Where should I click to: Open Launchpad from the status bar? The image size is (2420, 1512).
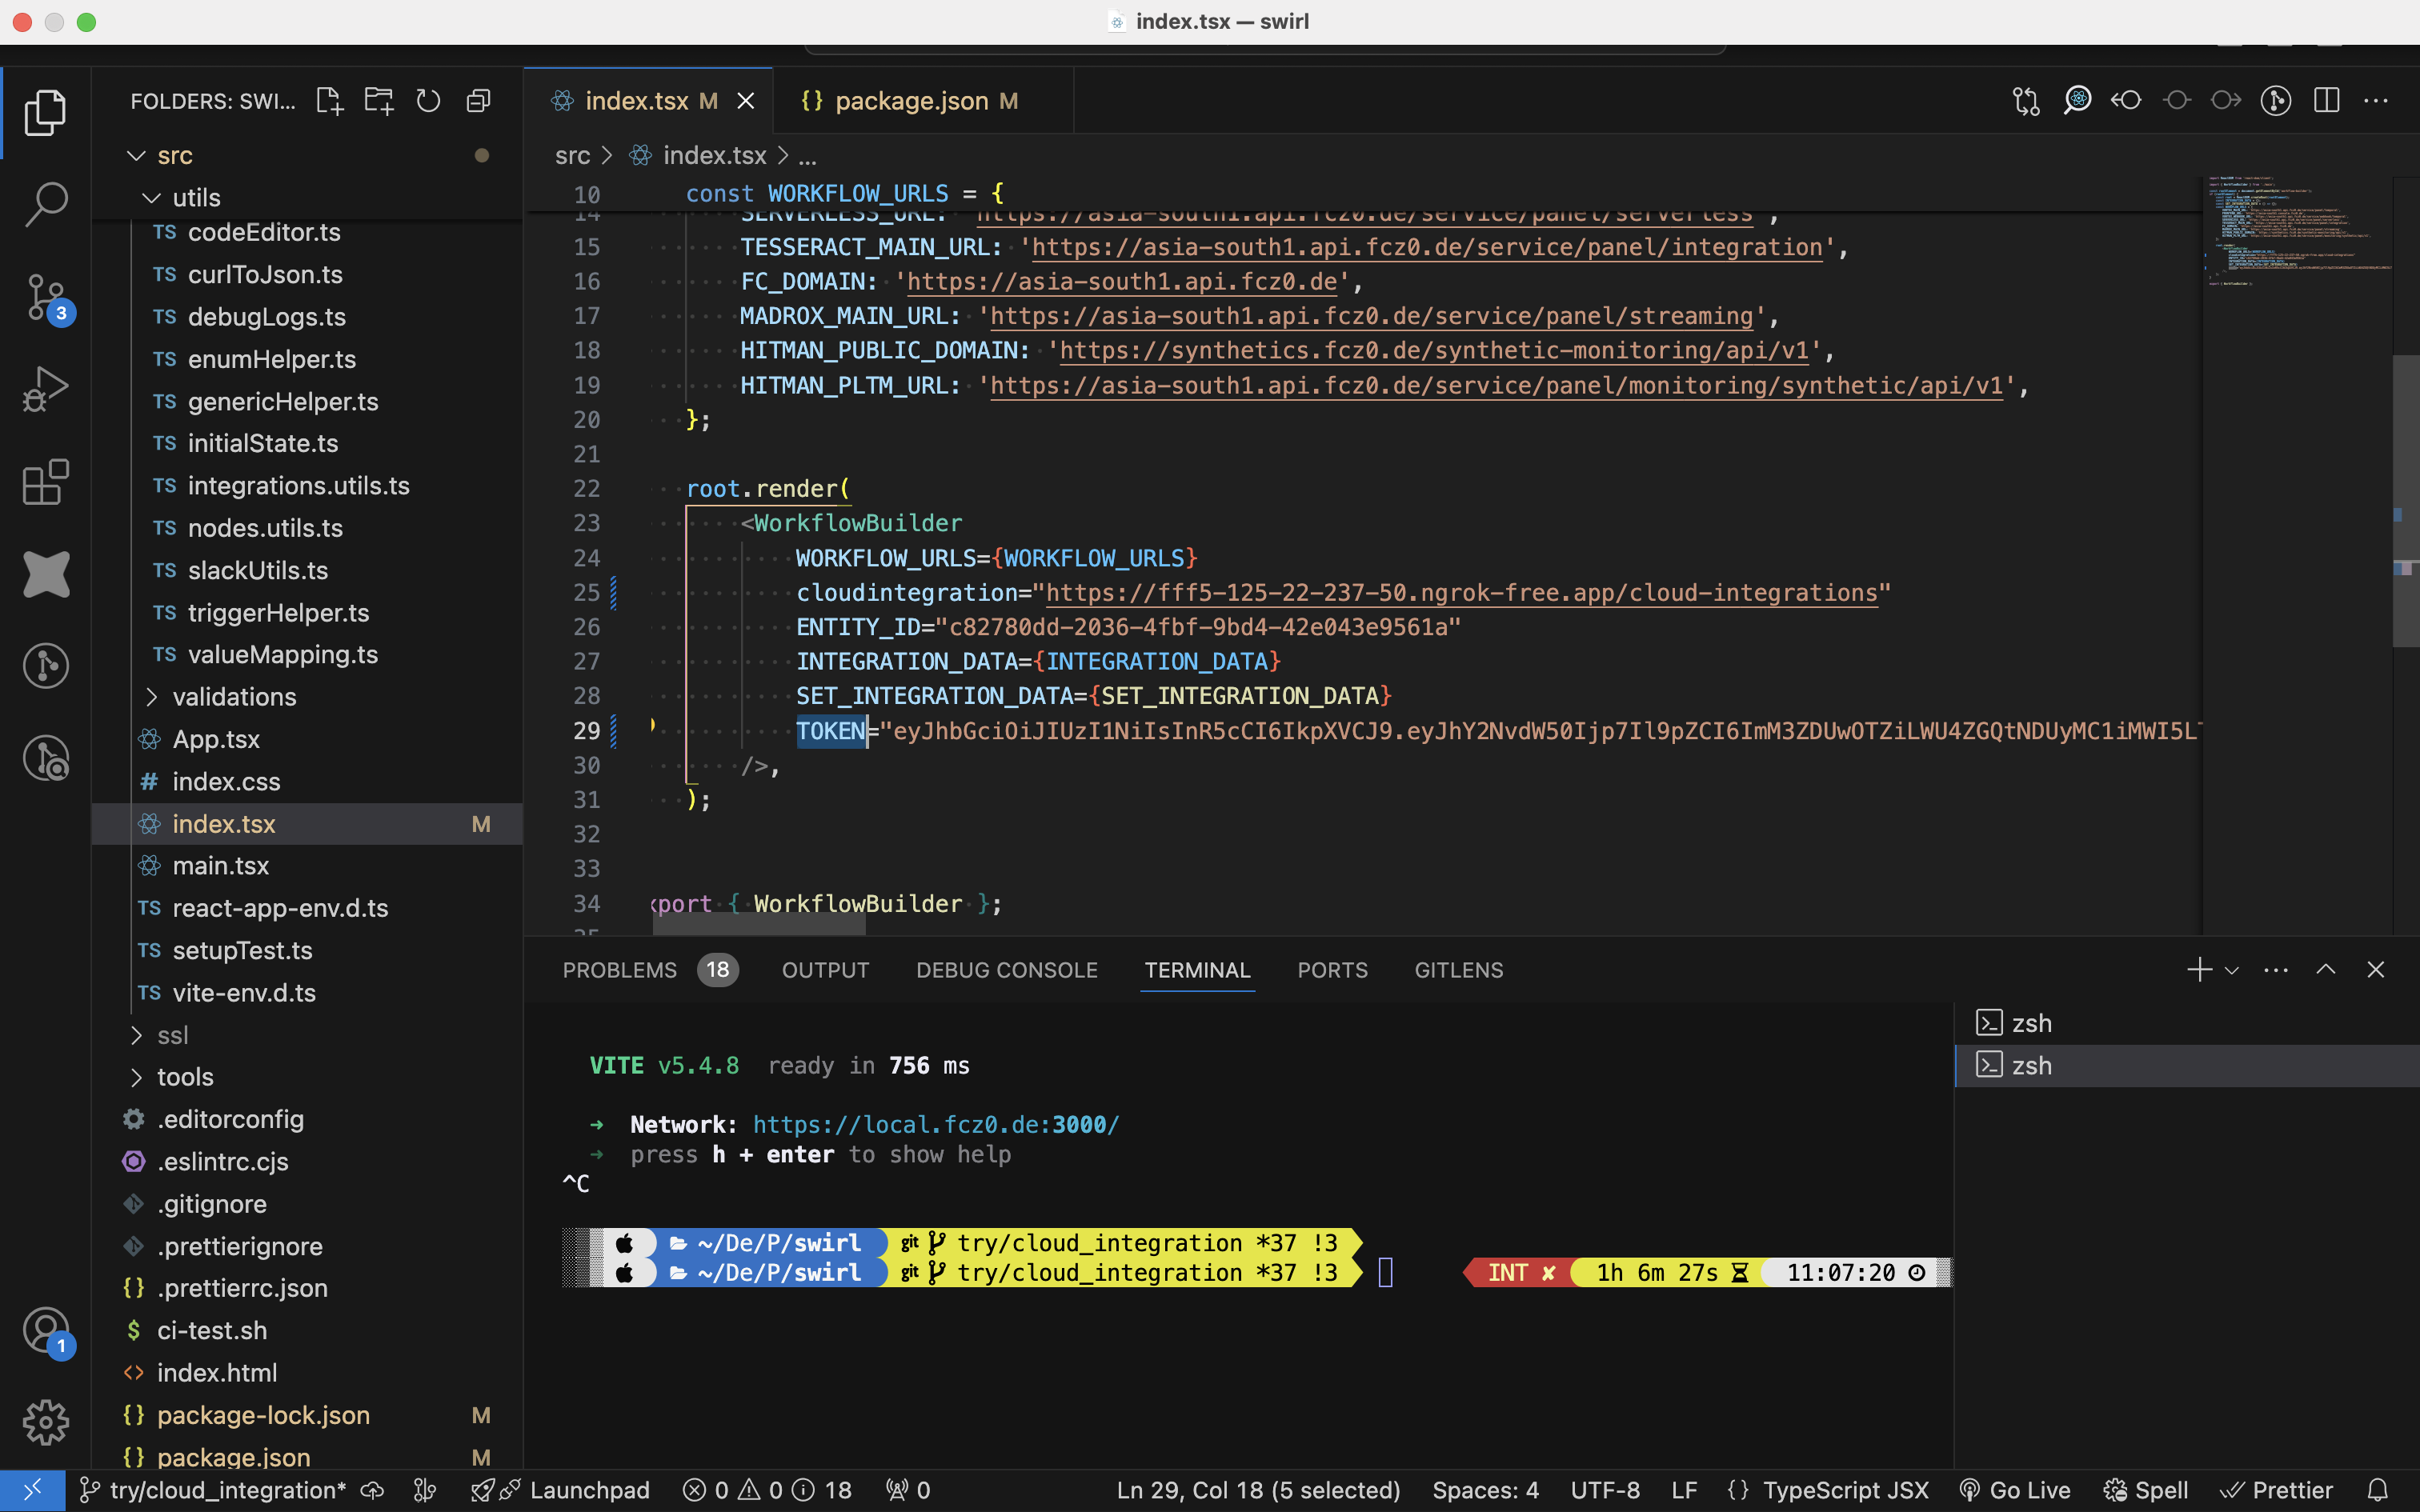pyautogui.click(x=561, y=1490)
